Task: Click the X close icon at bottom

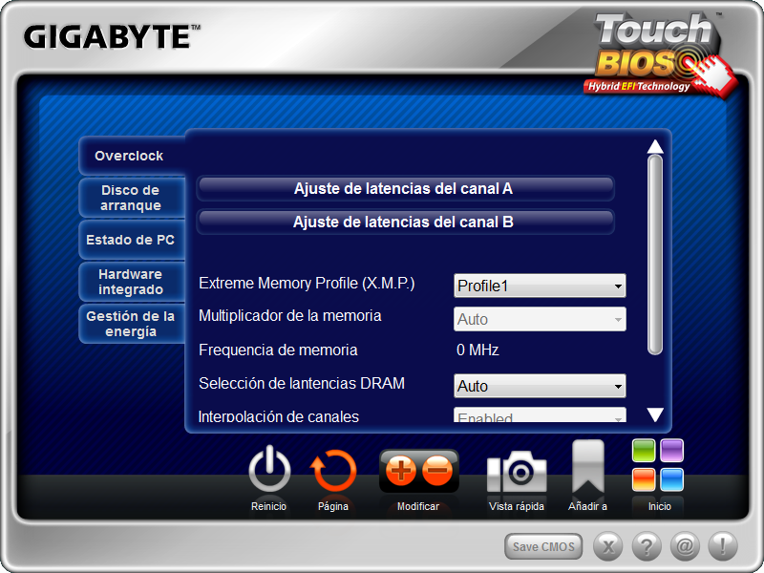Action: 608,547
